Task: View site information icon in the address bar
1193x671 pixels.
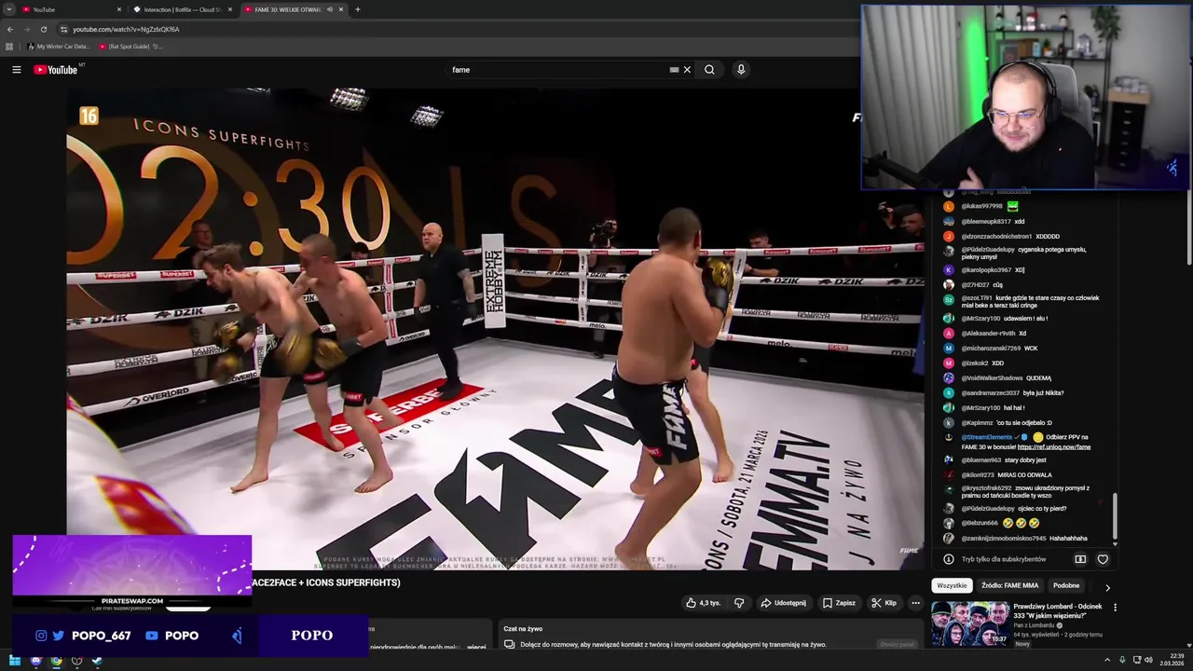Action: click(63, 29)
